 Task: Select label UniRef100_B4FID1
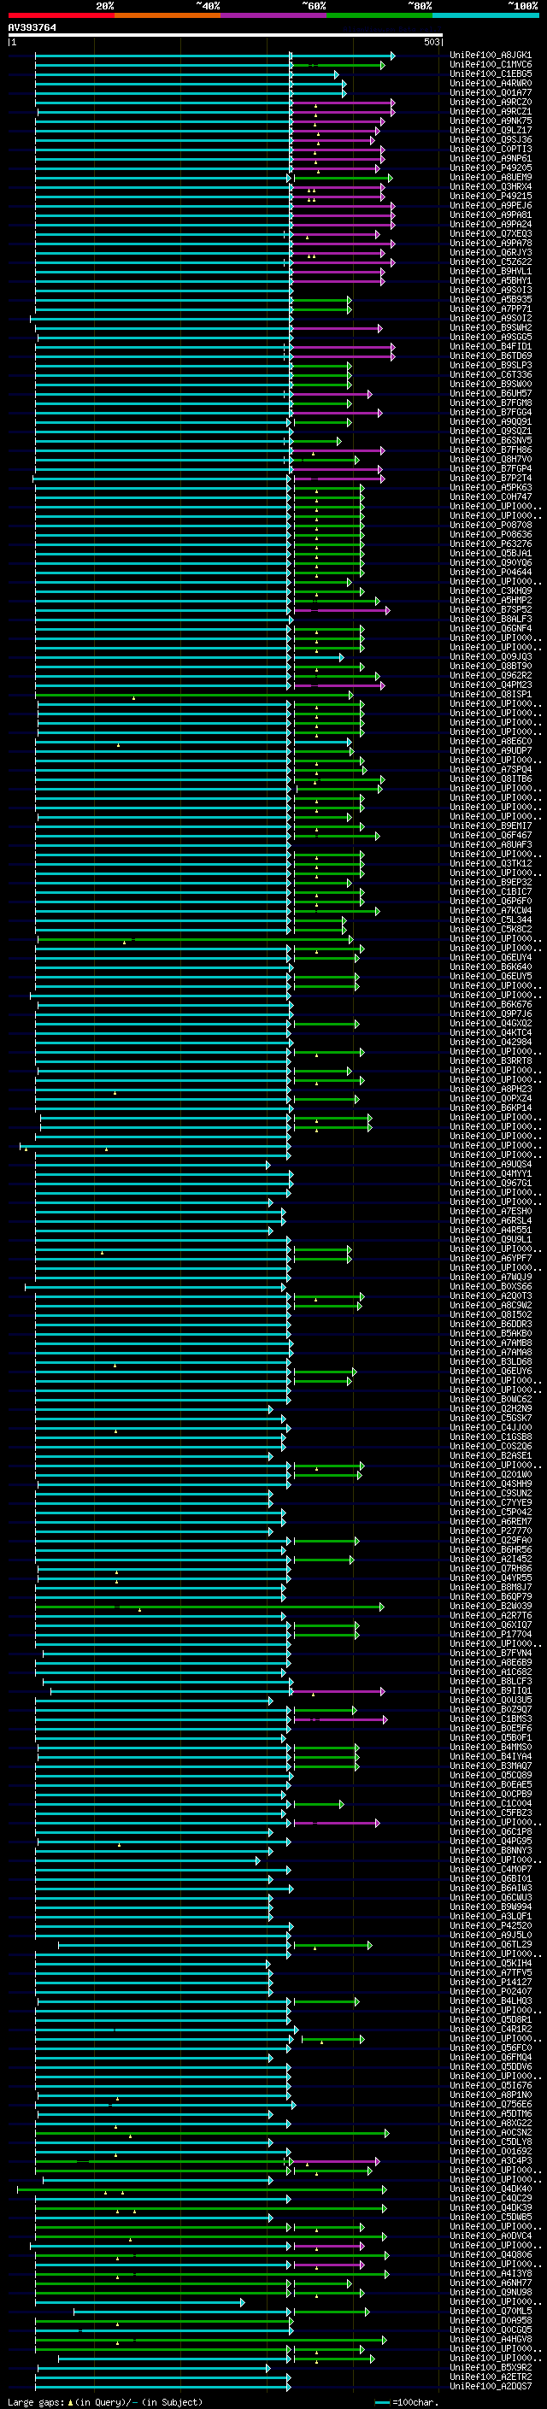click(x=491, y=346)
